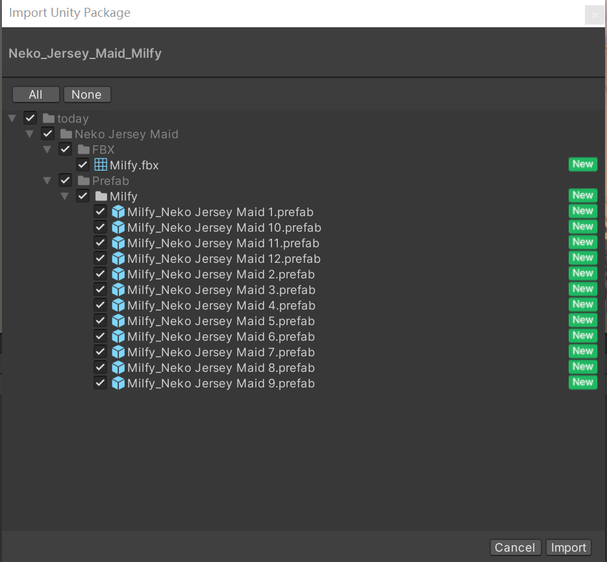
Task: Click the prefab icon of Maid 5.prefab
Action: [118, 321]
